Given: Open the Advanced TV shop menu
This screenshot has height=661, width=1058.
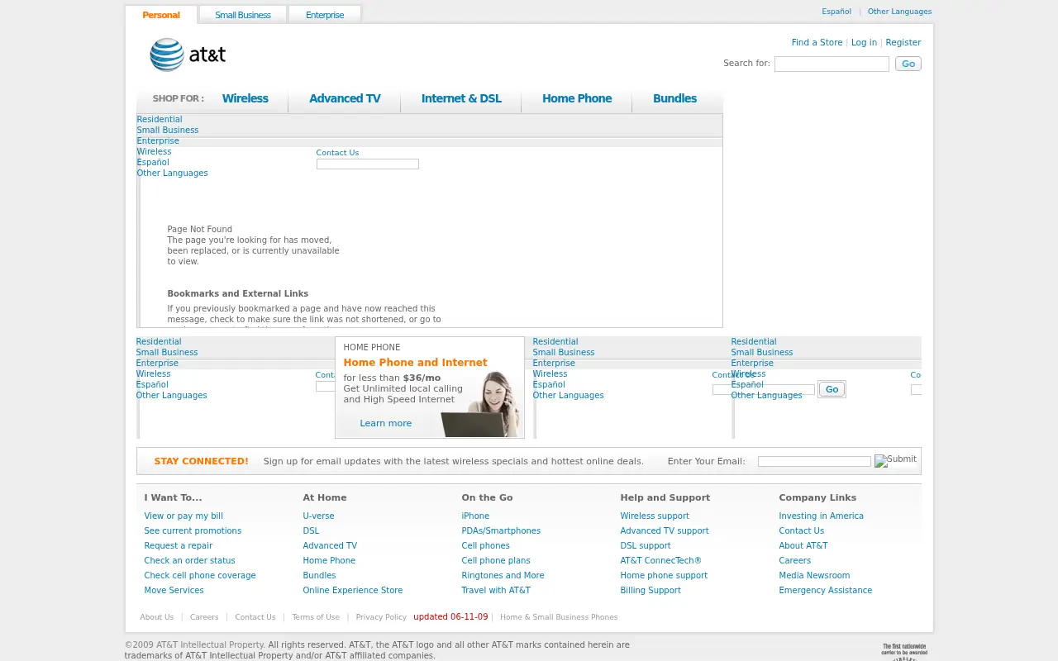Looking at the screenshot, I should click(x=345, y=98).
